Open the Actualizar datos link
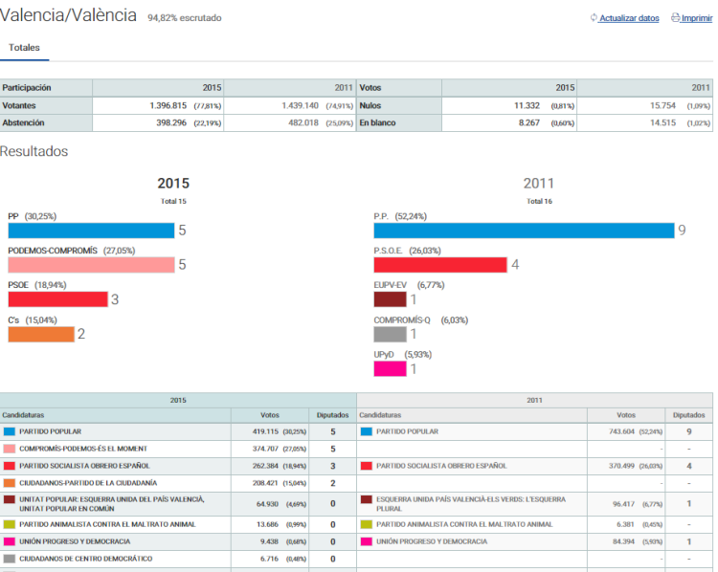Screen dimensions: 718x572 pos(629,18)
